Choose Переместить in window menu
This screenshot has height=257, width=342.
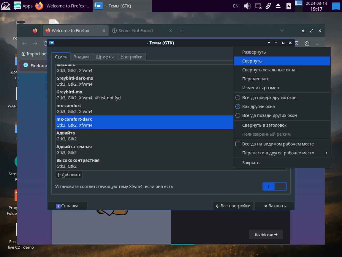[x=282, y=79]
